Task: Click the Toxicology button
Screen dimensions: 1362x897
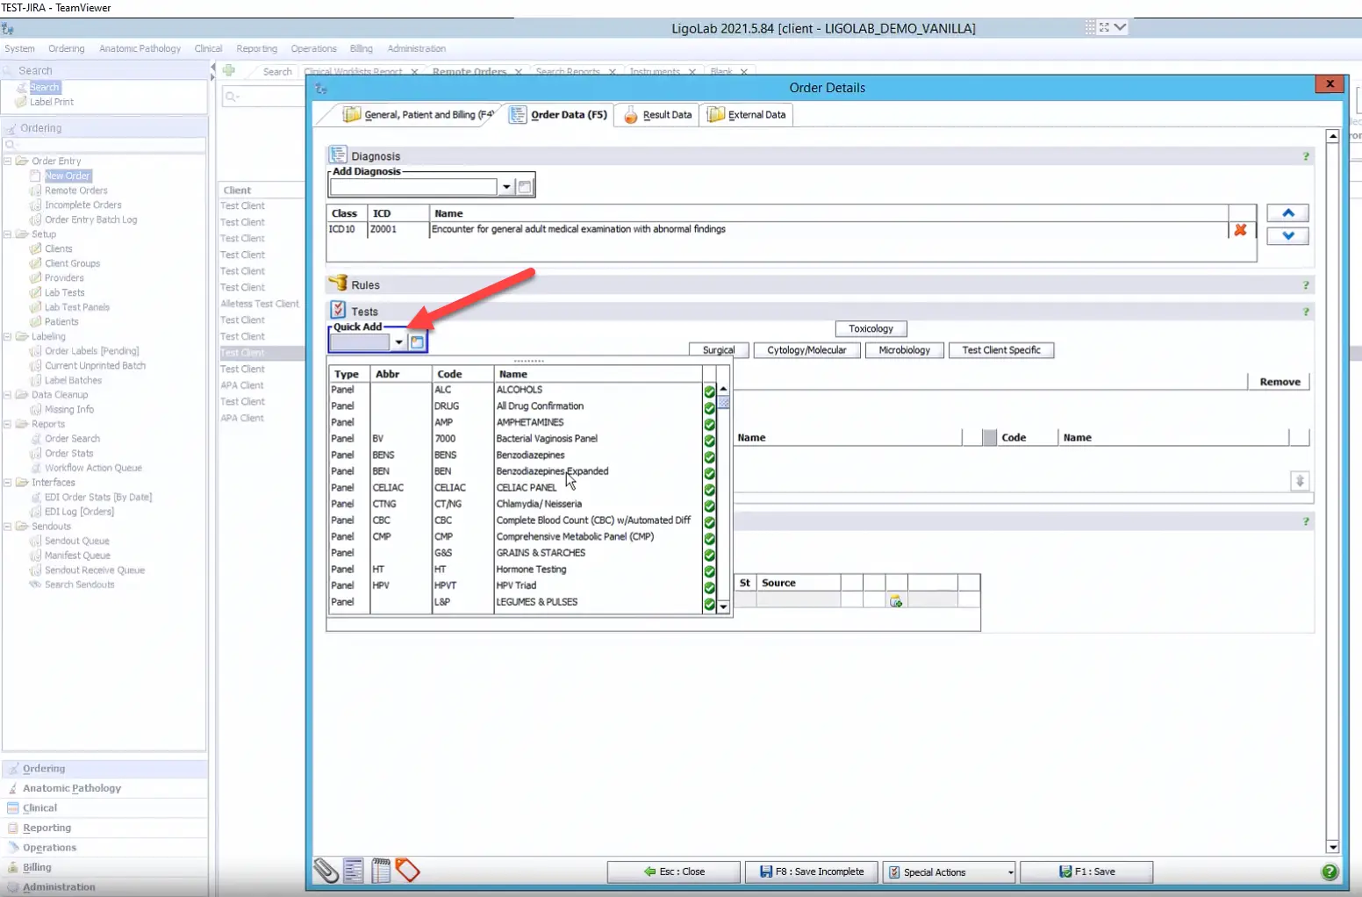Action: (871, 328)
